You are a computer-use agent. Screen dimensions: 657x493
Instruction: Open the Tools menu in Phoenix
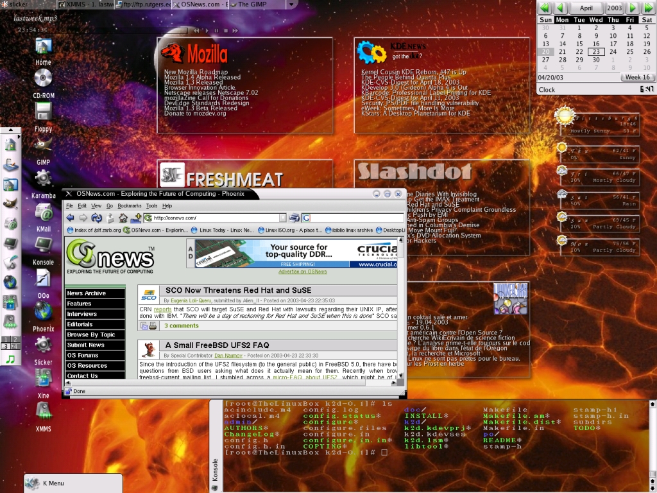pos(151,206)
